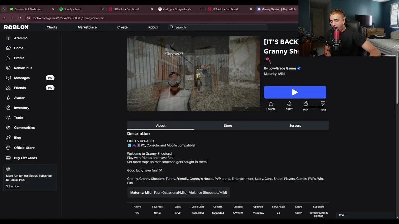The image size is (399, 224).
Task: Open Communities via its sidebar icon
Action: 8,128
